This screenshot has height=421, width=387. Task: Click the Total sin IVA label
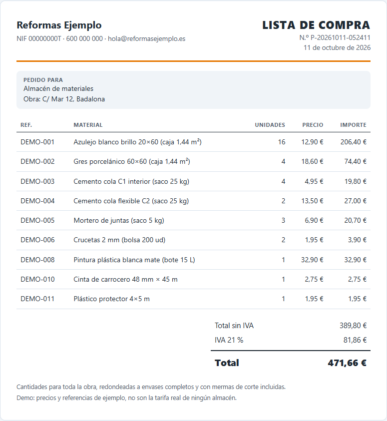[x=234, y=326]
